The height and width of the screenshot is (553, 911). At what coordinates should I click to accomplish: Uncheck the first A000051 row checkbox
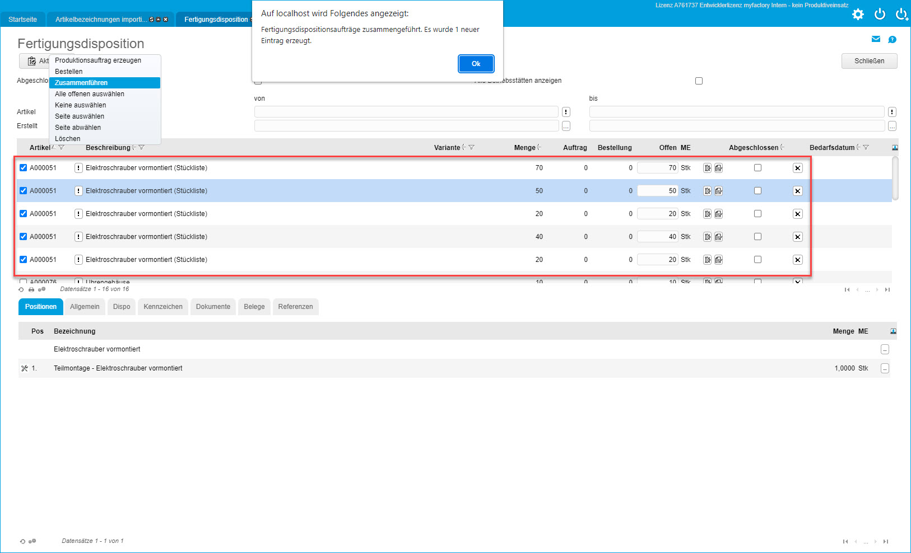point(24,168)
